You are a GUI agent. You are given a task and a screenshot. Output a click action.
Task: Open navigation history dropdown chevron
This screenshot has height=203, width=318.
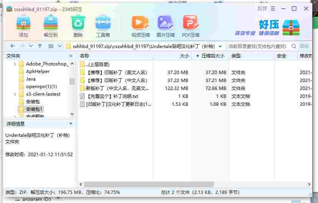[31, 46]
